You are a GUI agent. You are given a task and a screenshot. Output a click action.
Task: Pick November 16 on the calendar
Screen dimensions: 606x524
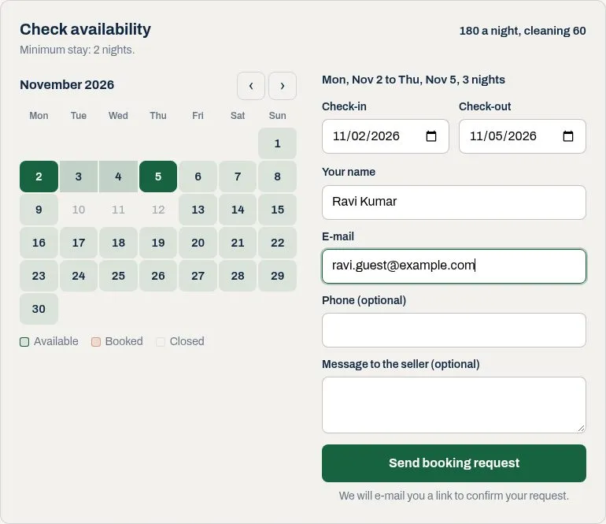pyautogui.click(x=39, y=243)
